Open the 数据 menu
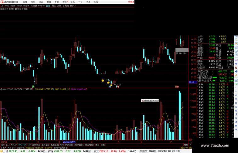The height and width of the screenshot is (153, 238). pos(49,2)
